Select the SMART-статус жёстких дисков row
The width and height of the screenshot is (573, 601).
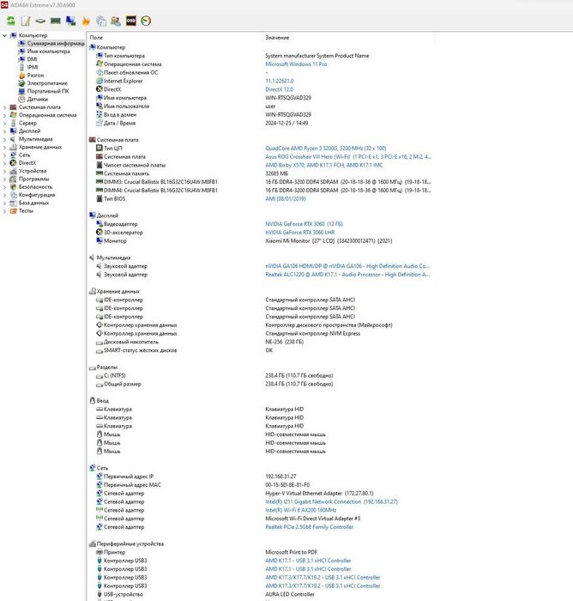coord(140,350)
